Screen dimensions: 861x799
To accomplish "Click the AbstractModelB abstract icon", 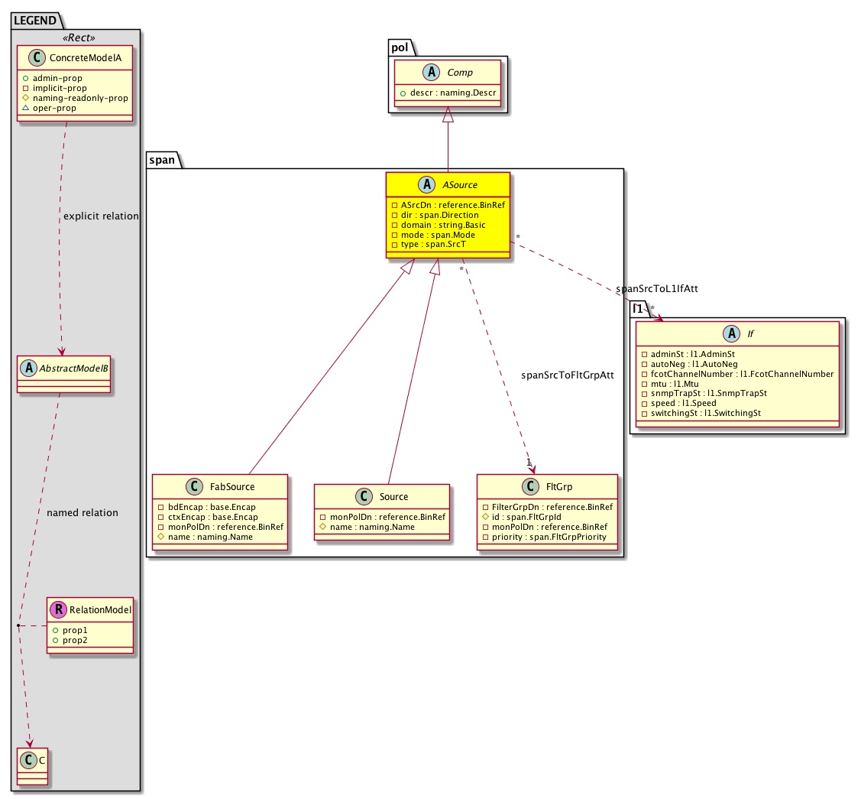I will click(27, 369).
